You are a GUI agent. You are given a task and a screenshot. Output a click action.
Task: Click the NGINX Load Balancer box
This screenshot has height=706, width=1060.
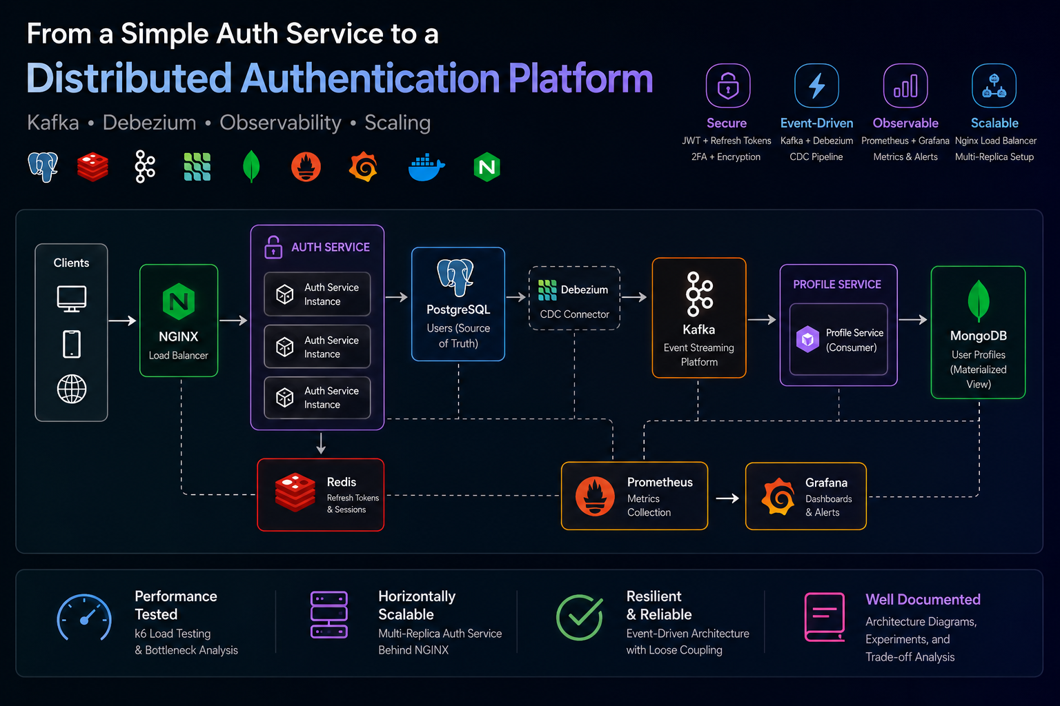point(179,321)
